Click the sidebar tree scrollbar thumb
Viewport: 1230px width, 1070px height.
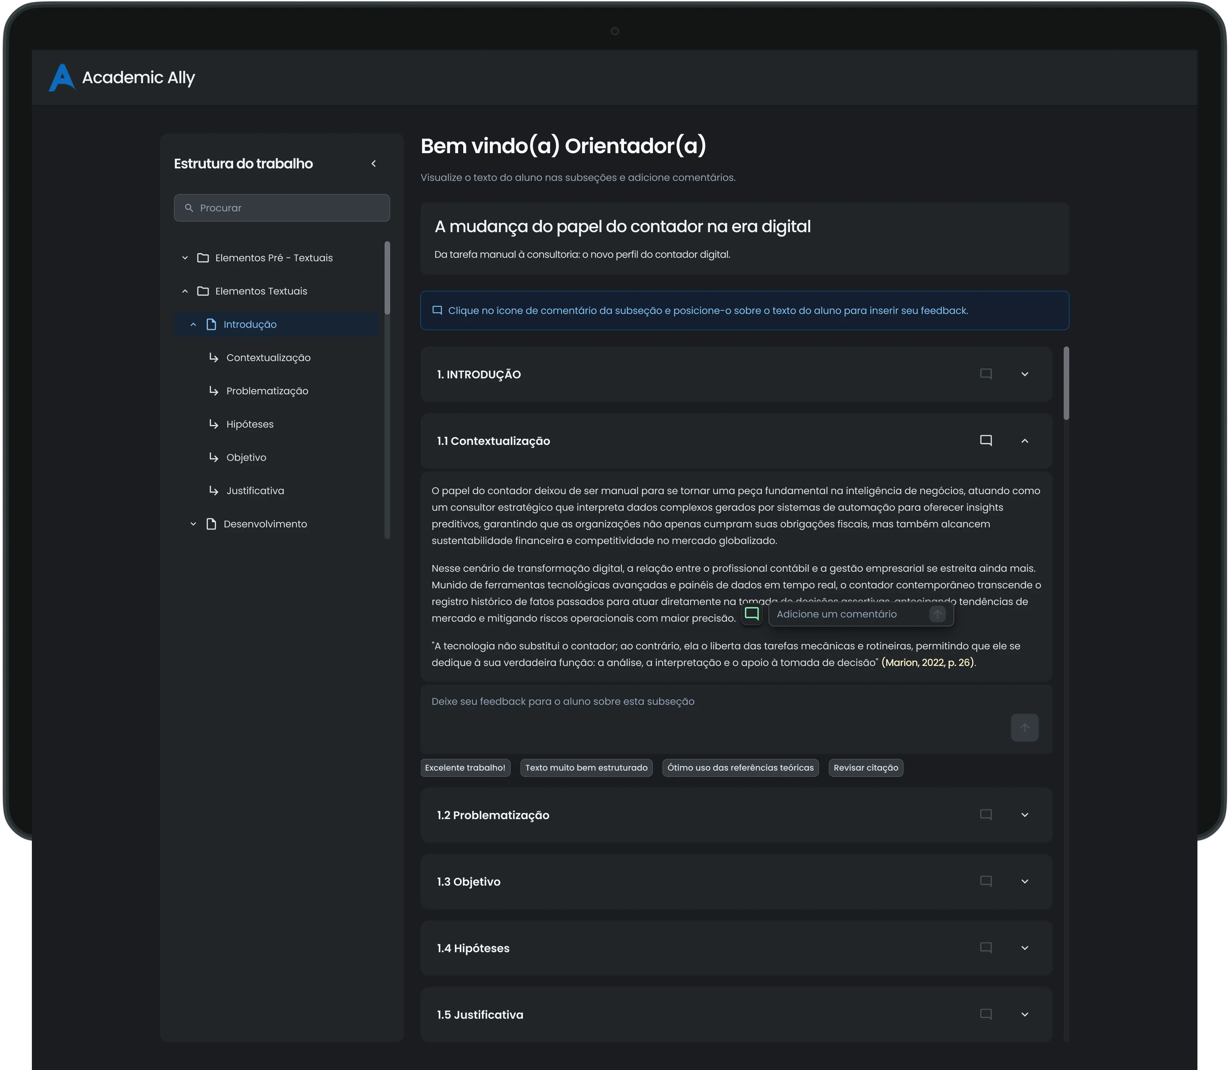point(387,278)
